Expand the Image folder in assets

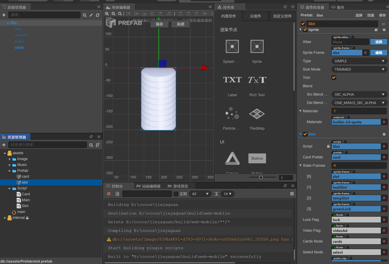(x=10, y=159)
